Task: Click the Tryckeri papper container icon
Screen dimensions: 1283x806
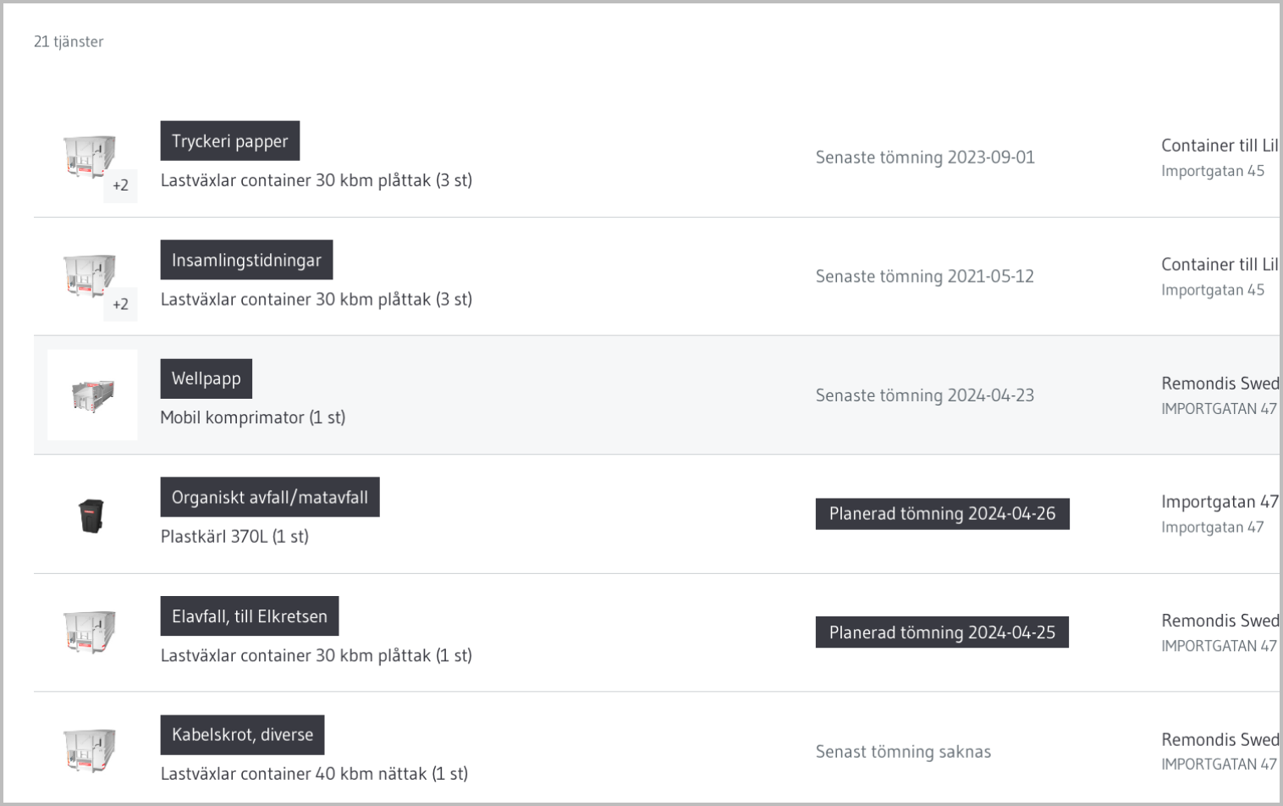Action: pos(89,156)
